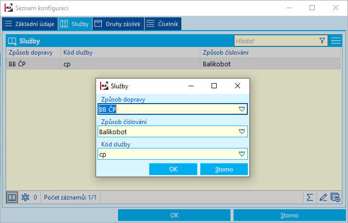Viewport: 348px width, 223px height.
Task: Minimize the Služby dialog
Action: click(191, 86)
